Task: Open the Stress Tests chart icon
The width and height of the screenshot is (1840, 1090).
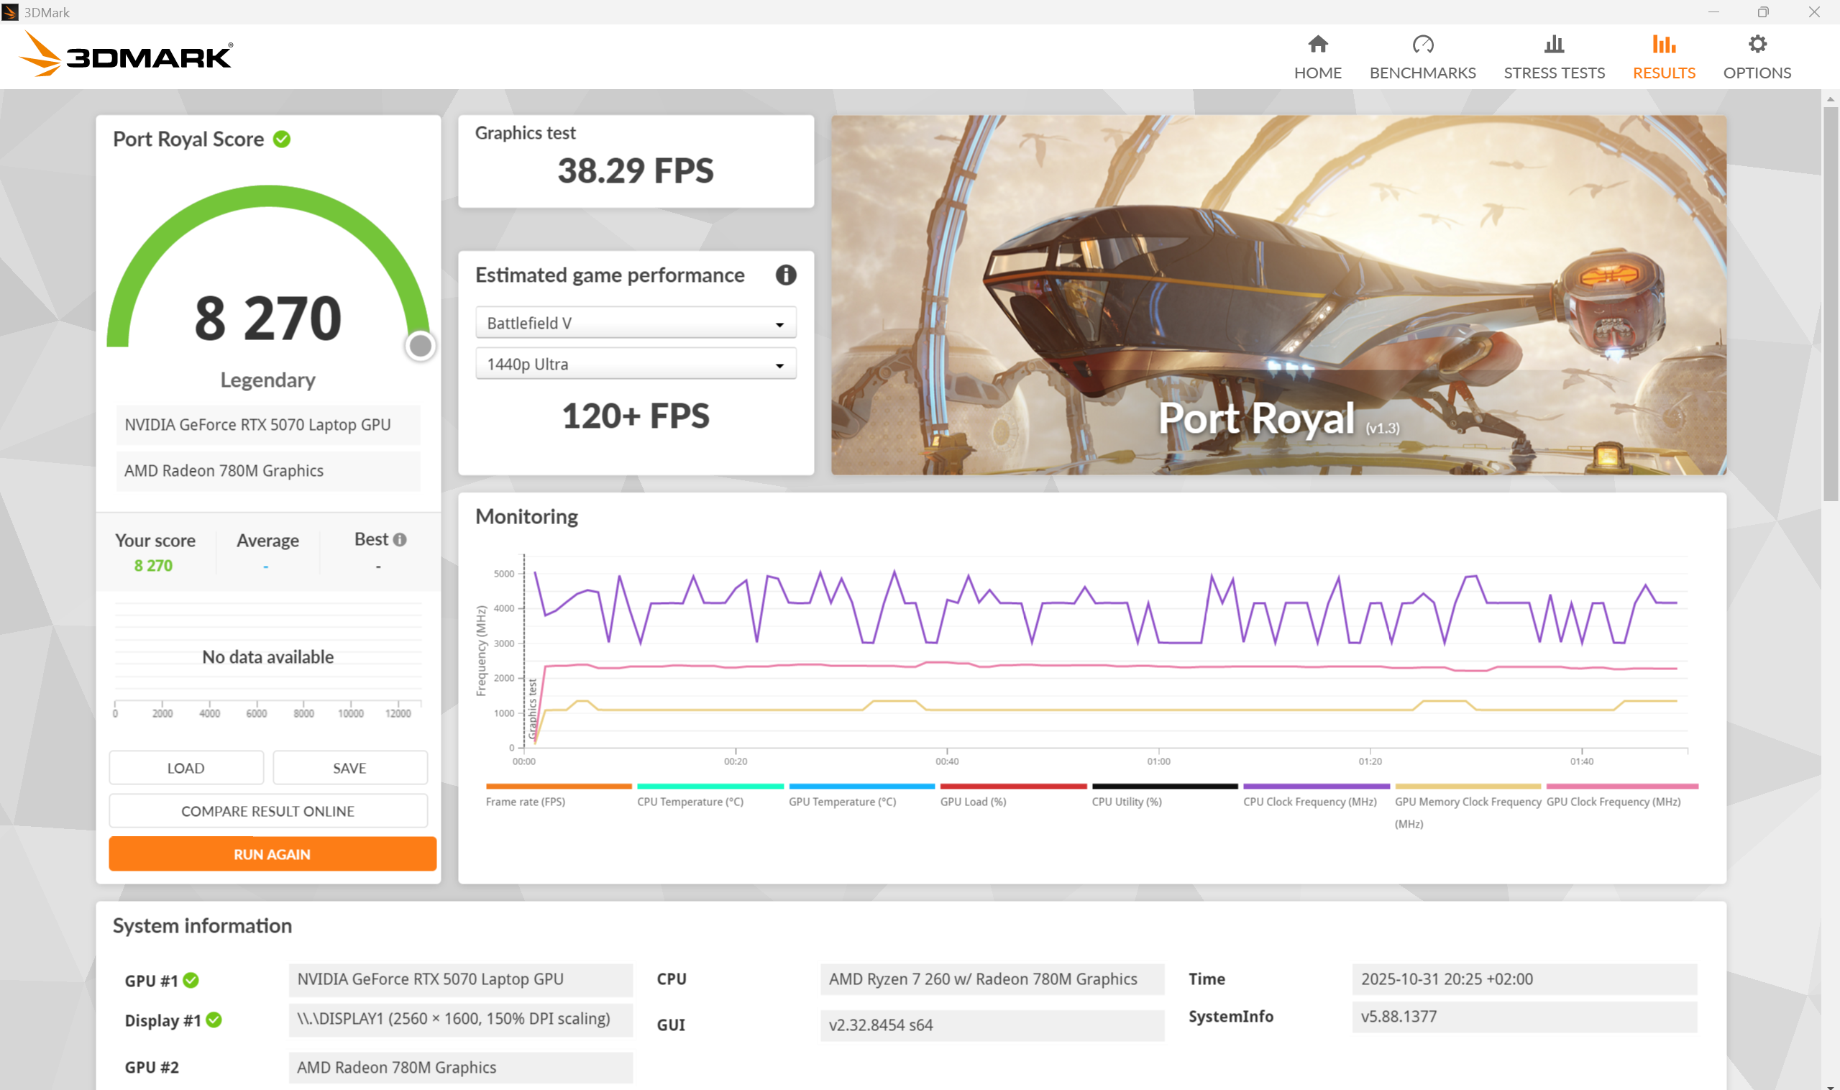Action: click(x=1554, y=45)
